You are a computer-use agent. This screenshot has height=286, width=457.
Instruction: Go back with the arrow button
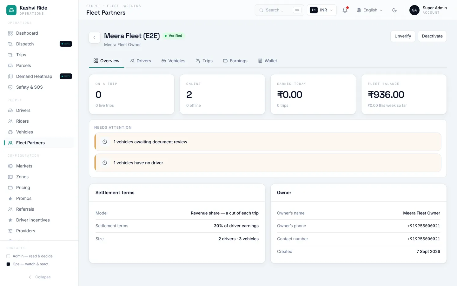tap(95, 37)
